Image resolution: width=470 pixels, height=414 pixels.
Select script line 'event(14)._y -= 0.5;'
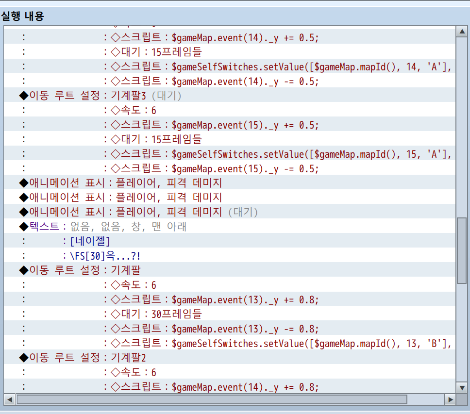230,81
